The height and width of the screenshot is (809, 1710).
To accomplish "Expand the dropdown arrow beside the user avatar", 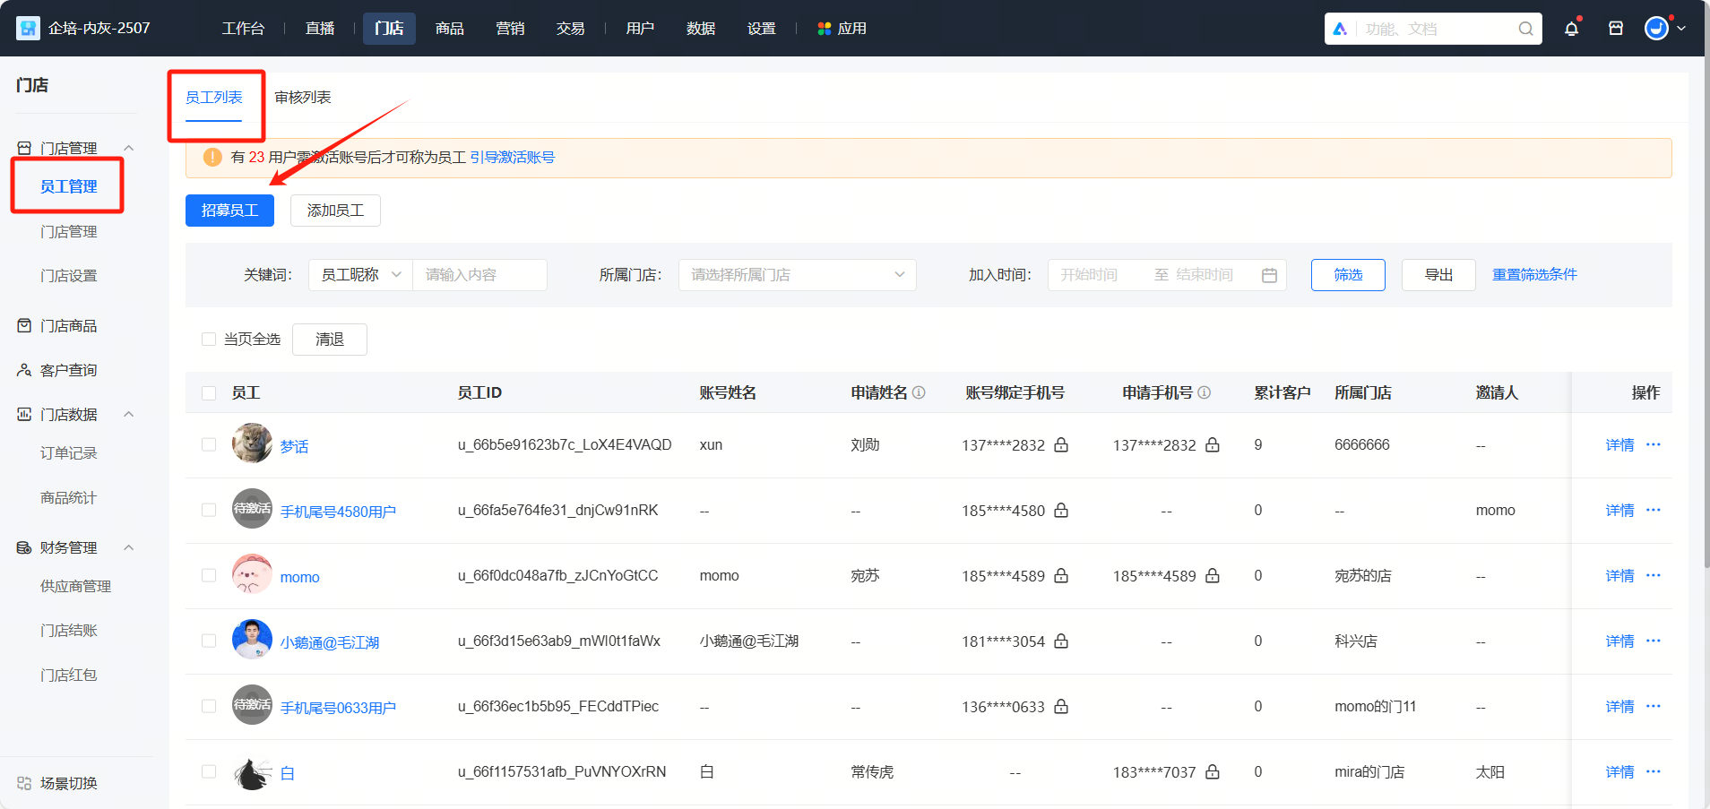I will point(1681,29).
